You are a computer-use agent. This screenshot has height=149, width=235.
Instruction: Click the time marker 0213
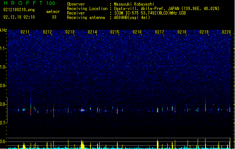[x=70, y=32]
